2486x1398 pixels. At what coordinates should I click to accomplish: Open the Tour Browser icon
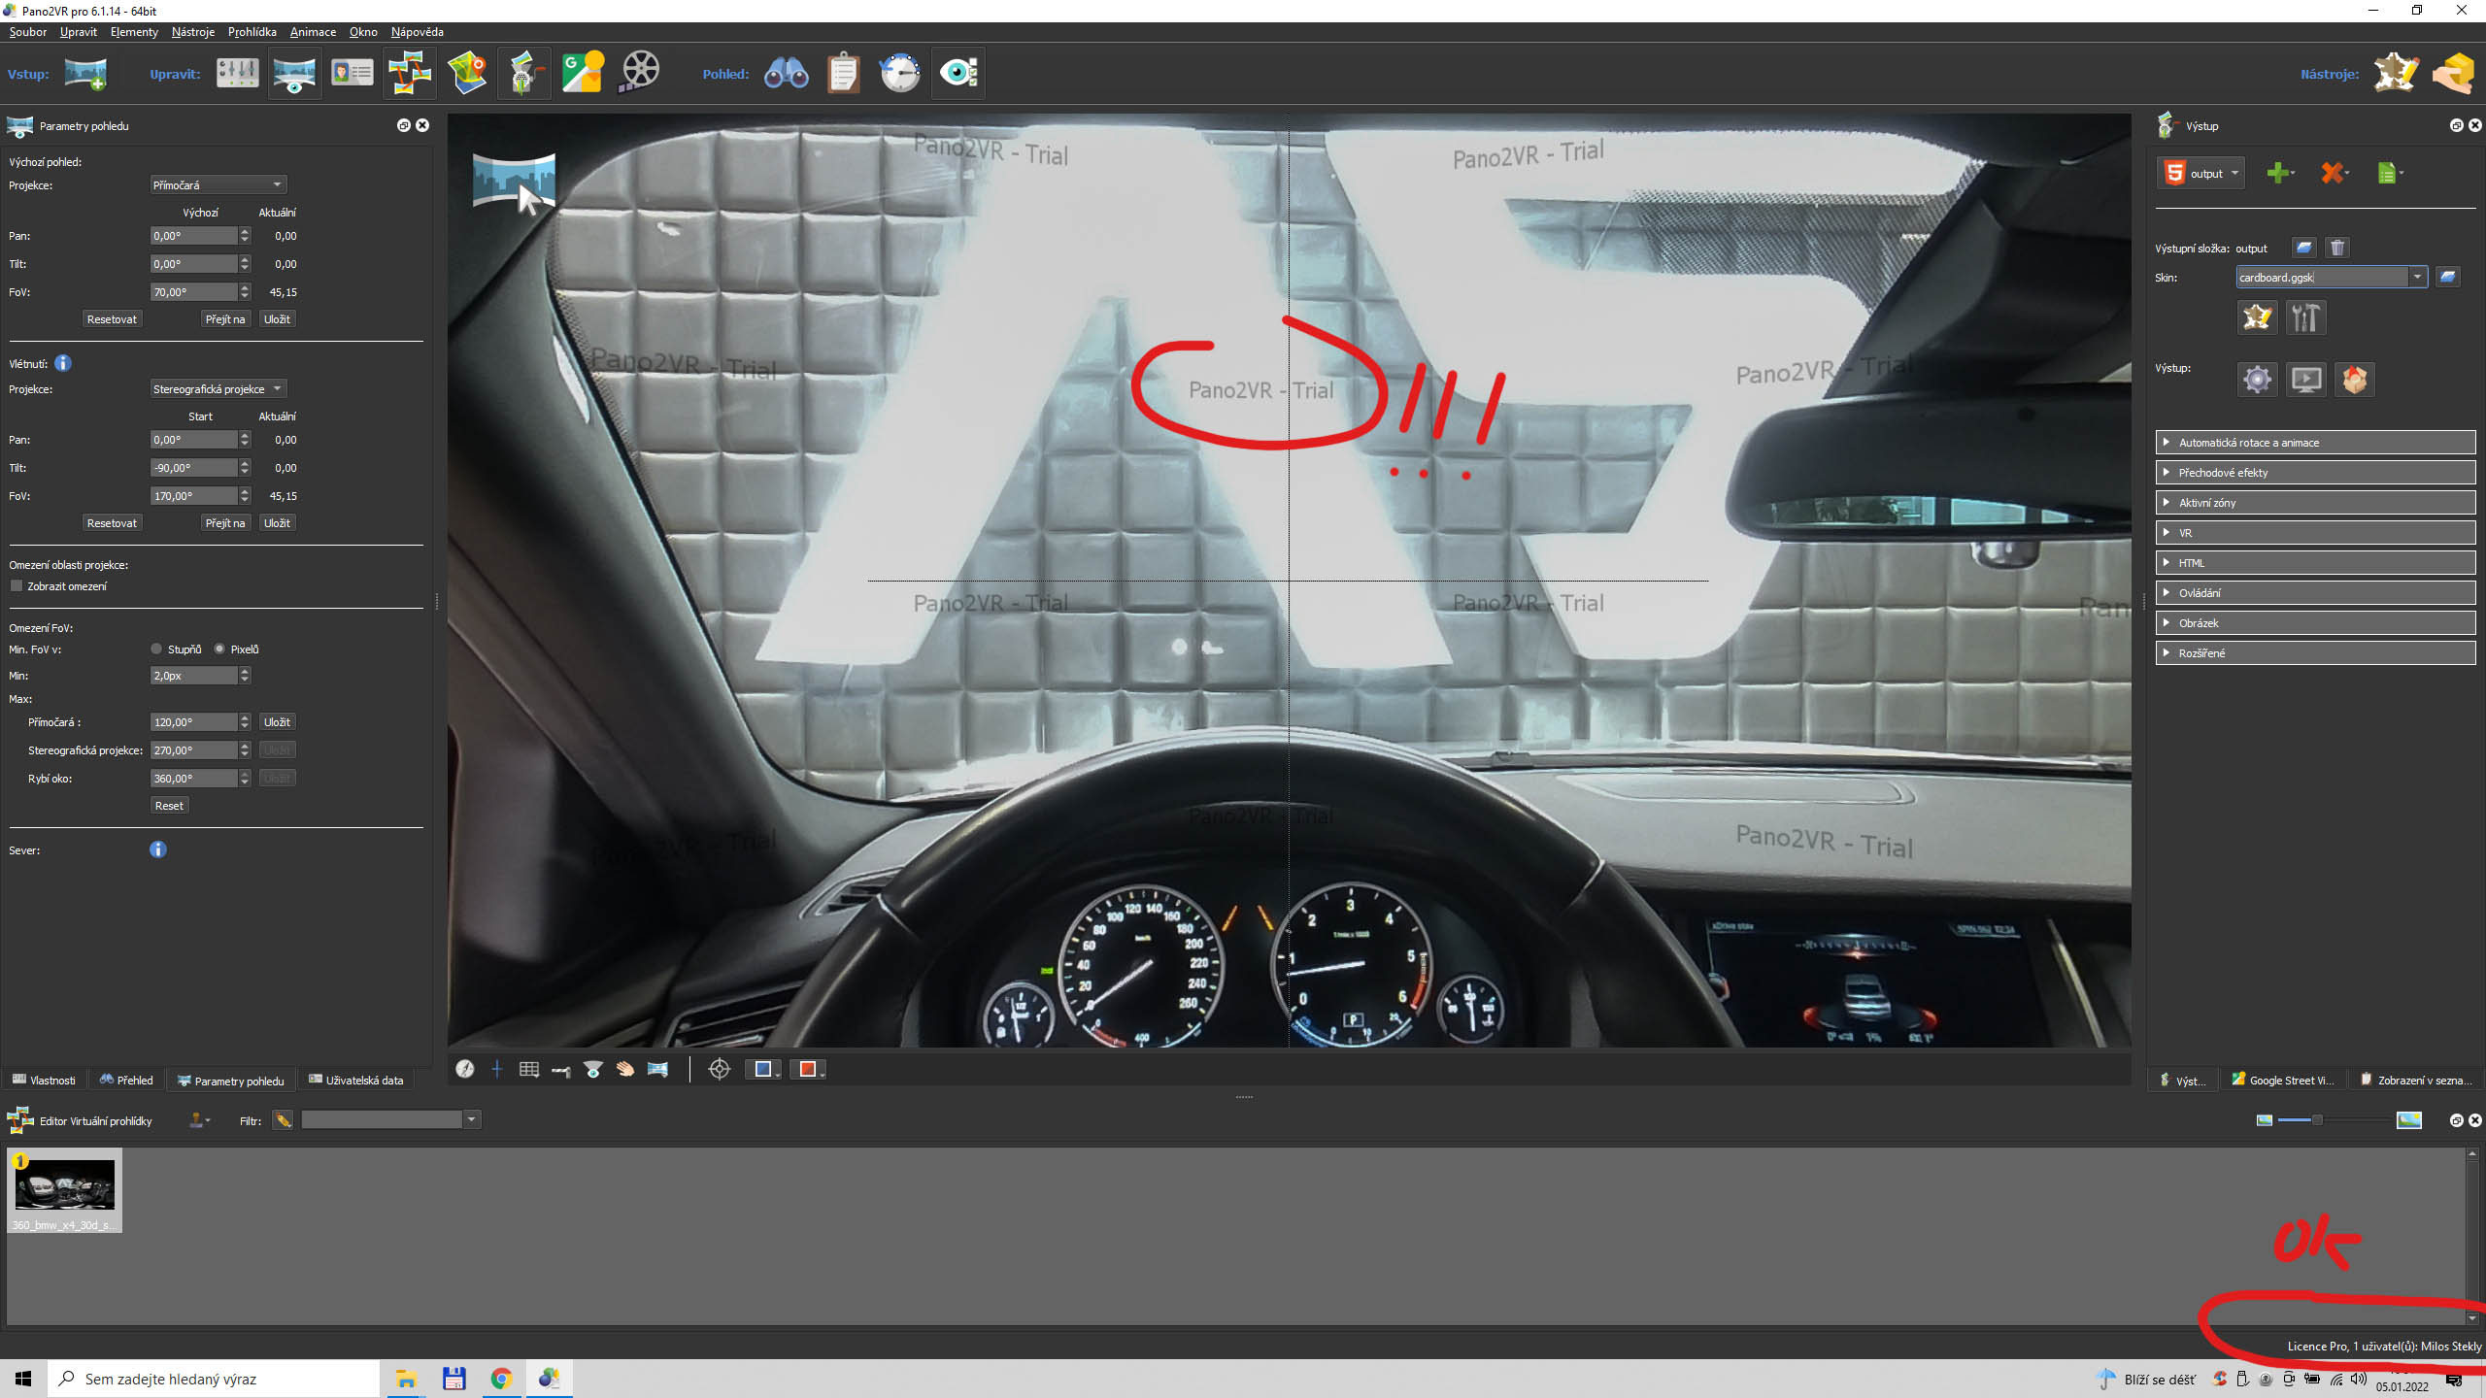pyautogui.click(x=409, y=73)
